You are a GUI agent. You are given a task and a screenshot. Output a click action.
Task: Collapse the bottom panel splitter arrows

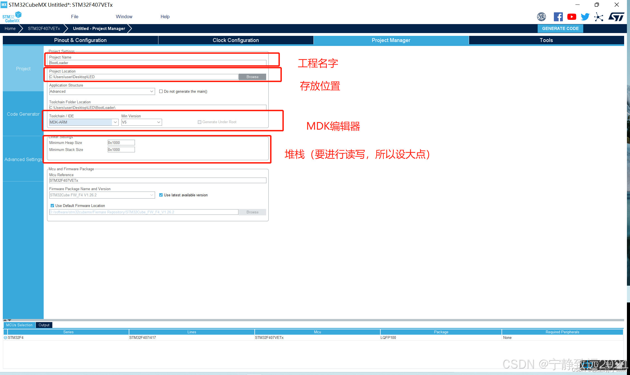coord(7,320)
